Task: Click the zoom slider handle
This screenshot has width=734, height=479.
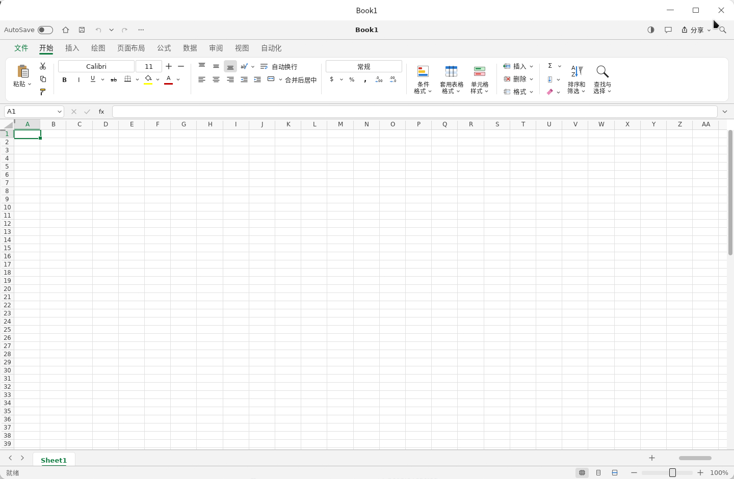Action: pos(672,473)
